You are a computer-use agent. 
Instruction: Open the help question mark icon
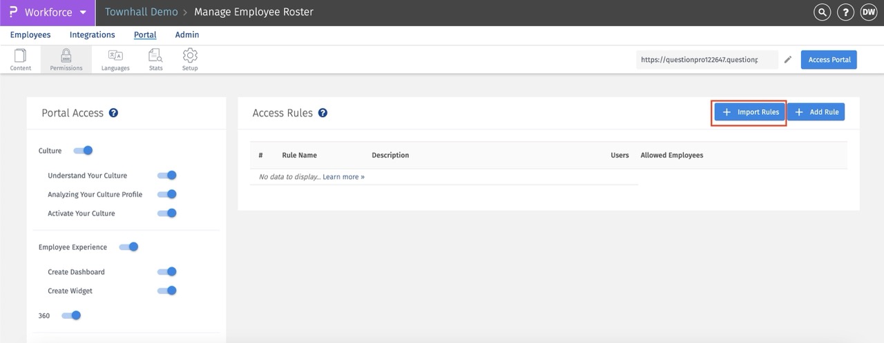tap(845, 12)
